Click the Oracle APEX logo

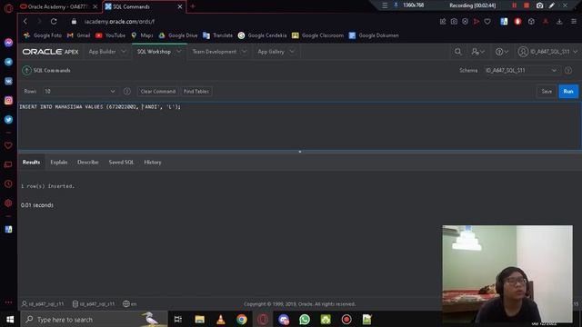point(51,52)
